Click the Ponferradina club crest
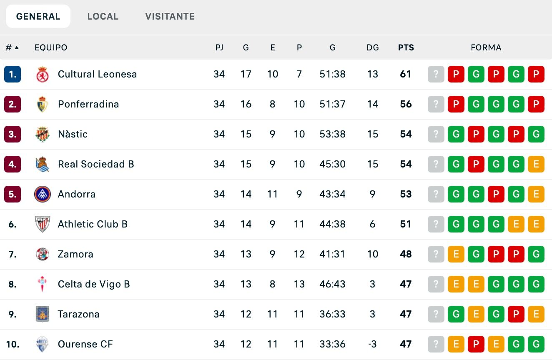 click(x=42, y=104)
